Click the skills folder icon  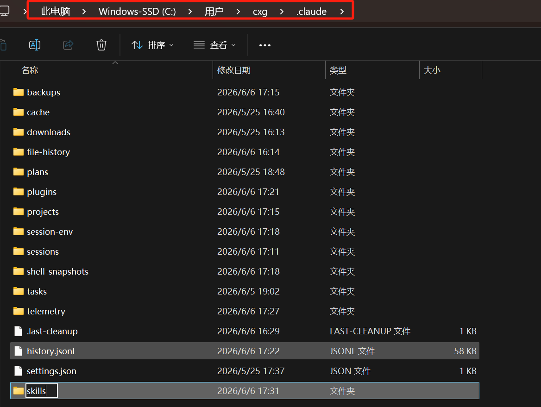(x=18, y=390)
